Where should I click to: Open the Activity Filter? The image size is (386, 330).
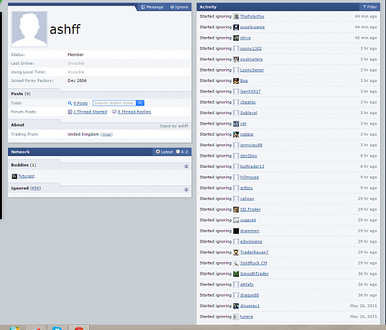[370, 7]
